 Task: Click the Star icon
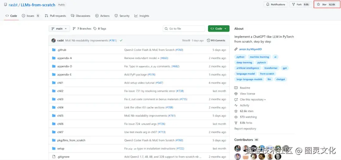319,4
